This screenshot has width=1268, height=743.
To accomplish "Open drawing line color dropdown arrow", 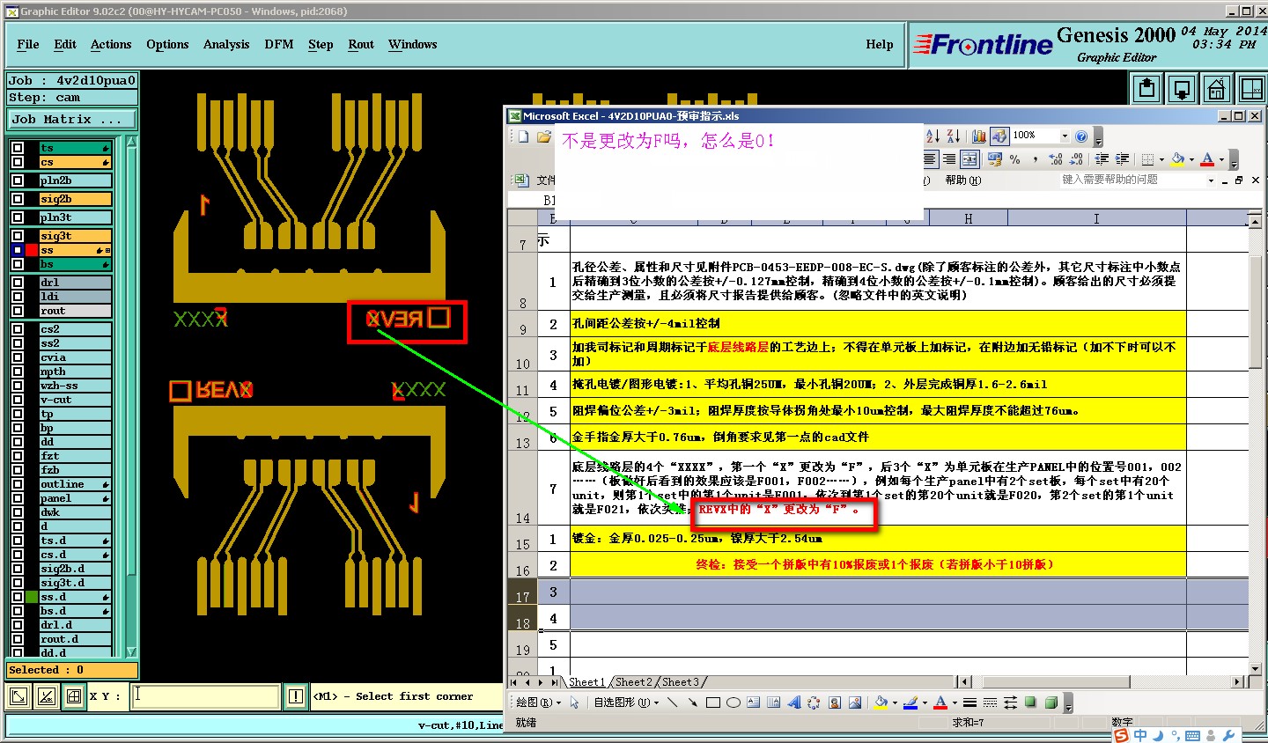I will click(925, 703).
